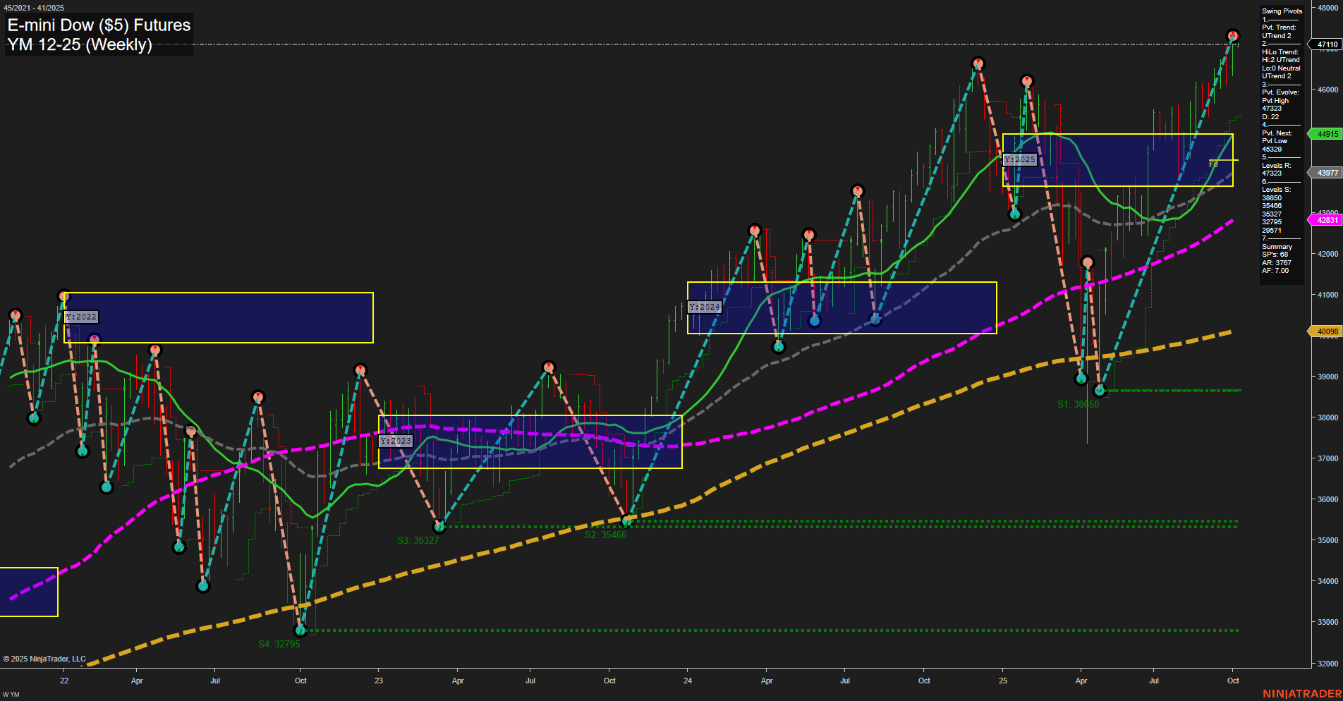Click the gray 43977 level marker
Image resolution: width=1343 pixels, height=701 pixels.
[1326, 172]
